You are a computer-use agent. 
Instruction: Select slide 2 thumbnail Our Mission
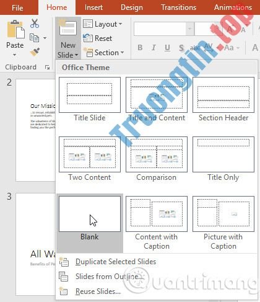tap(35, 130)
